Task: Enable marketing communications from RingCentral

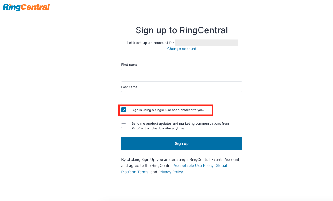Action: pyautogui.click(x=124, y=126)
